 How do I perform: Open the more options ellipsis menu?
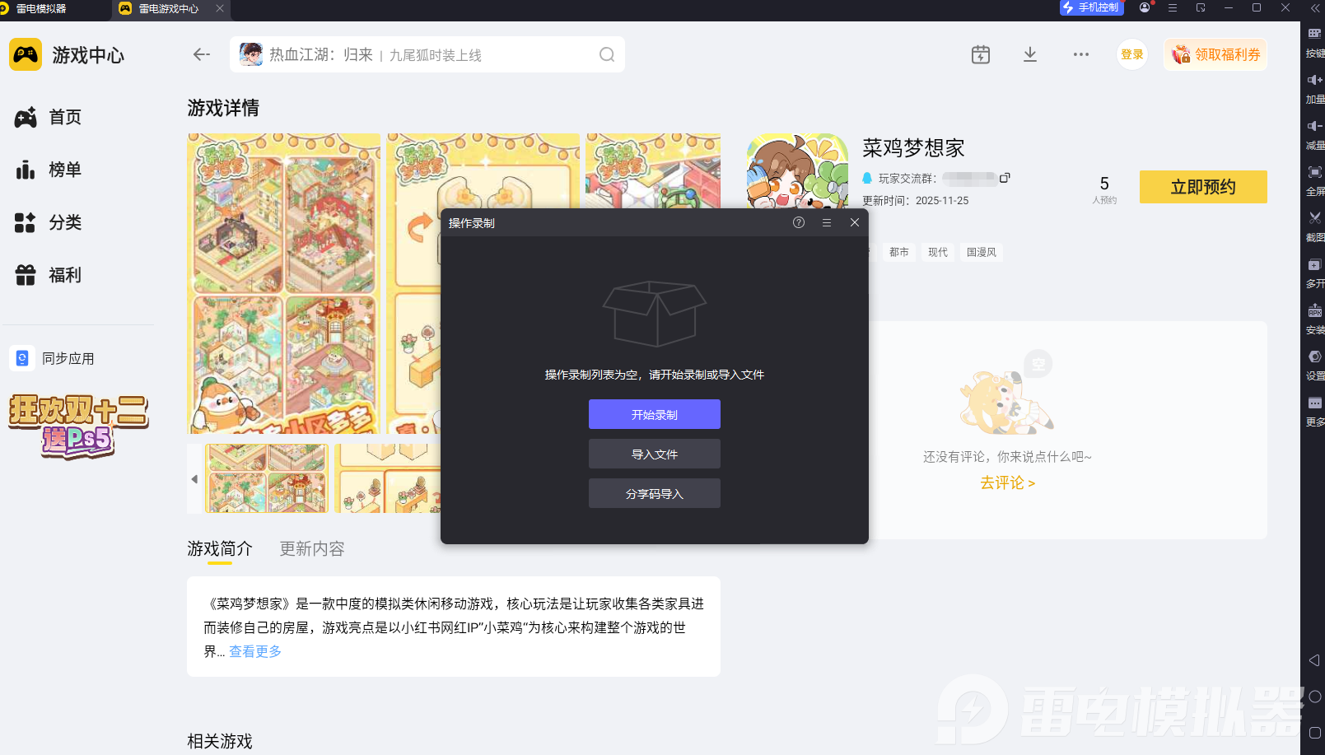coord(1080,54)
